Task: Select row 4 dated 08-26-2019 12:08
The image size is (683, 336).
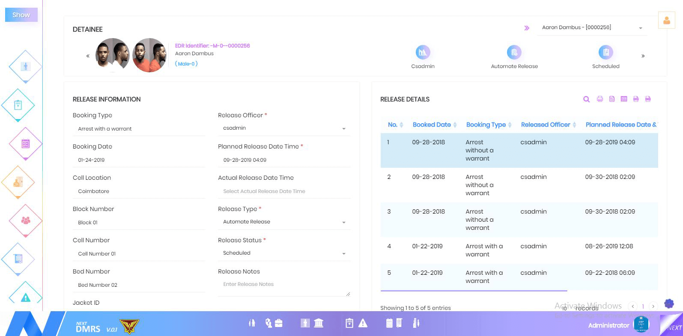Action: pos(519,250)
